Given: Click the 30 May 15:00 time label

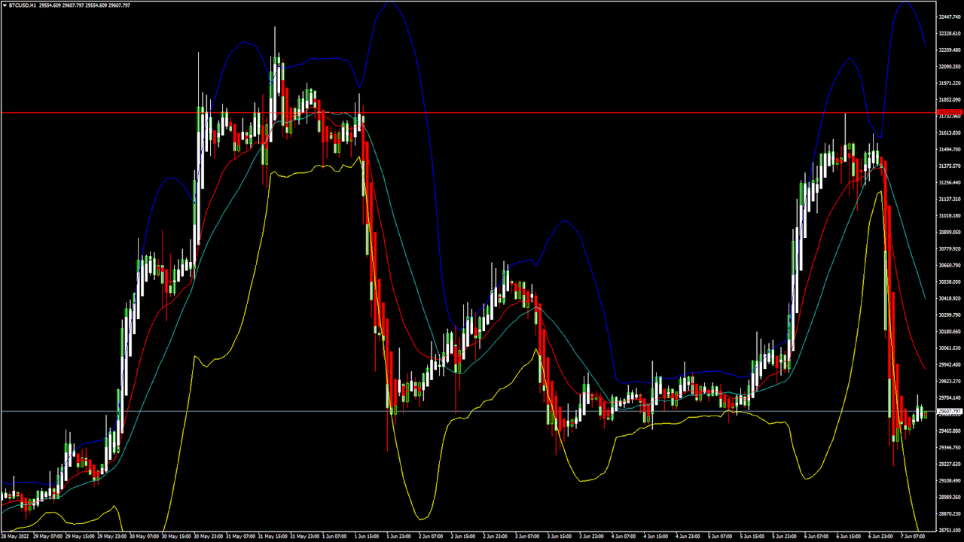Looking at the screenshot, I should pos(176,537).
